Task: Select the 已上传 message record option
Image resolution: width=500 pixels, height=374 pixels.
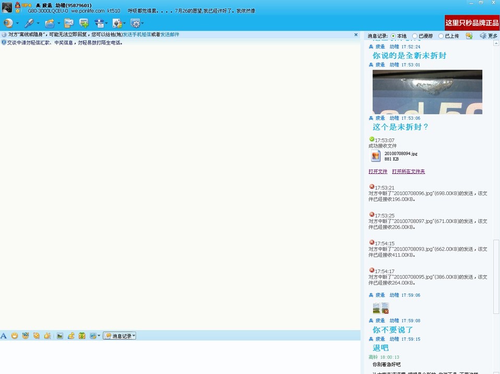Action: 442,36
